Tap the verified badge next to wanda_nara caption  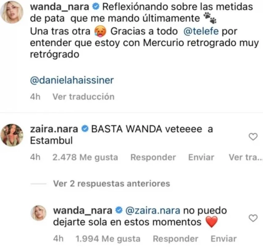[96, 7]
